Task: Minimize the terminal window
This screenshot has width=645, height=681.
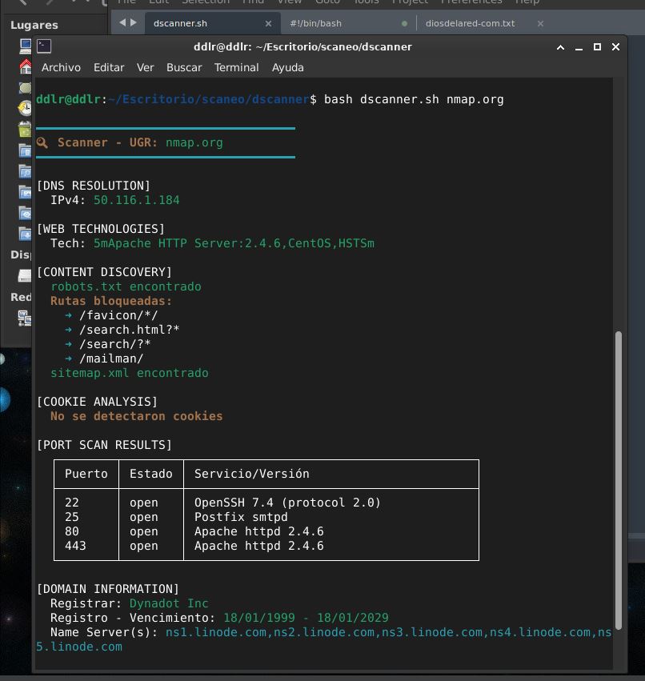Action: coord(579,48)
